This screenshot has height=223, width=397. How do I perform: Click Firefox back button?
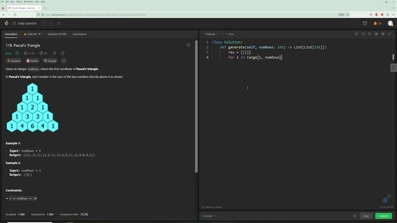pos(4,15)
